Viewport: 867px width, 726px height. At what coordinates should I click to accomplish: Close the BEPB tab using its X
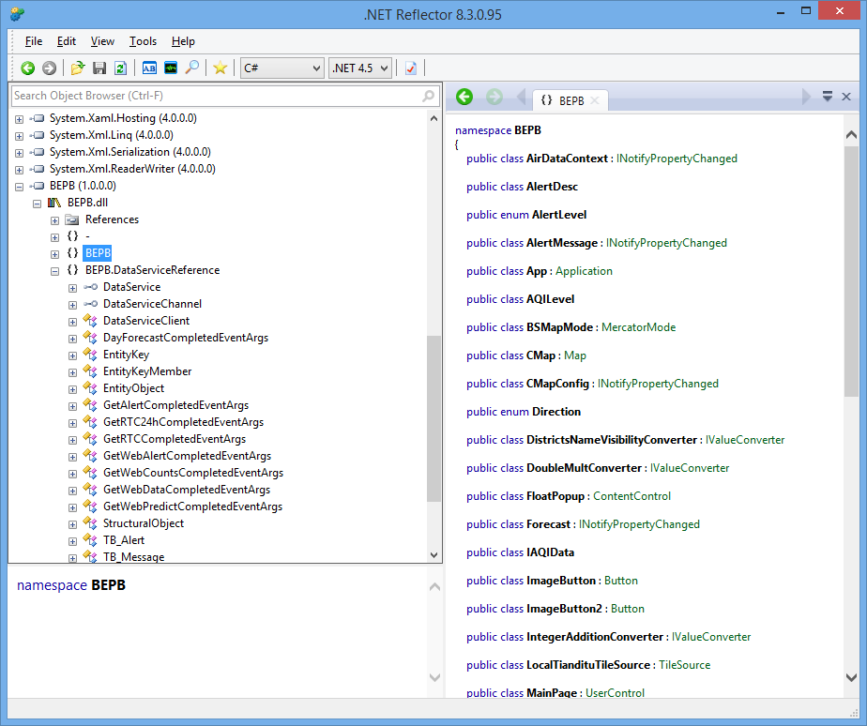click(x=594, y=100)
